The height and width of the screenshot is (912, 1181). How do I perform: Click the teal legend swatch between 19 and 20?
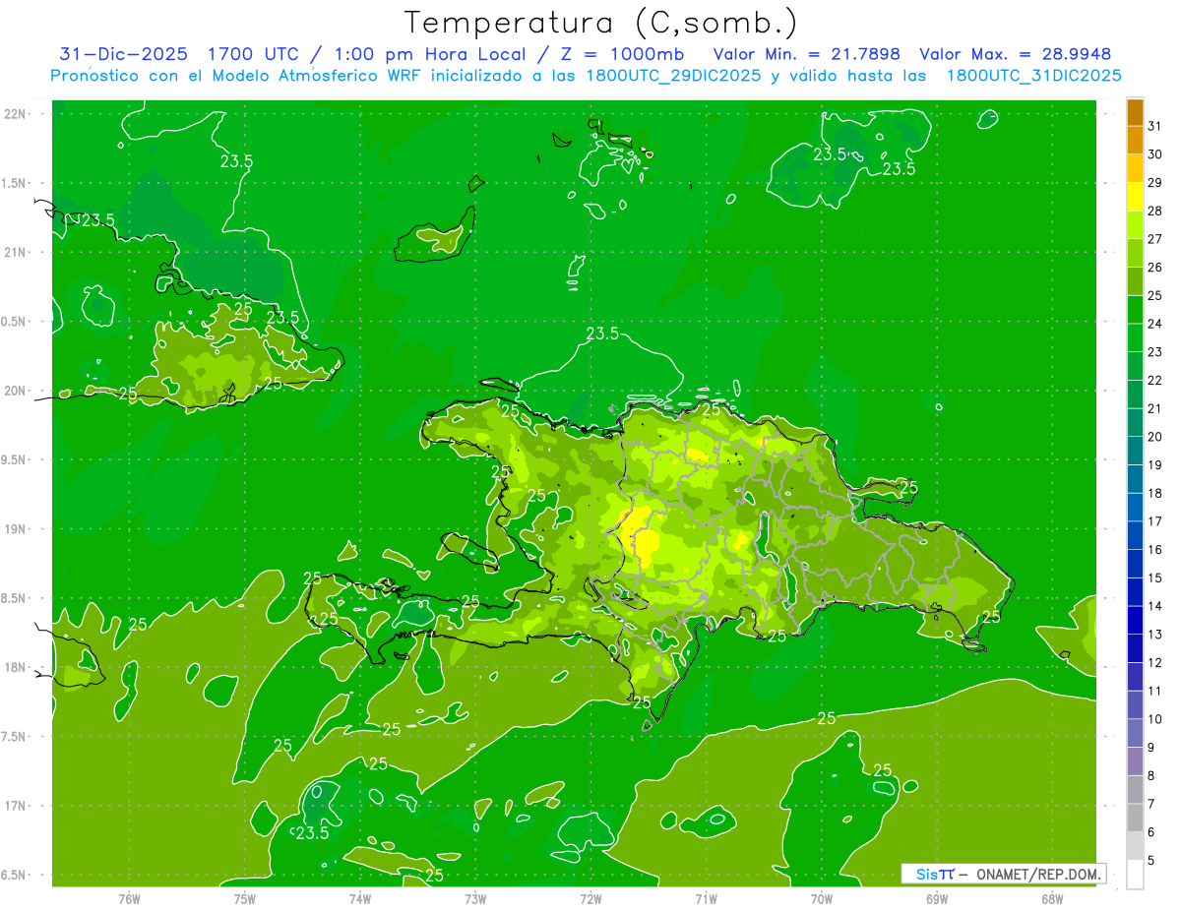(x=1135, y=451)
